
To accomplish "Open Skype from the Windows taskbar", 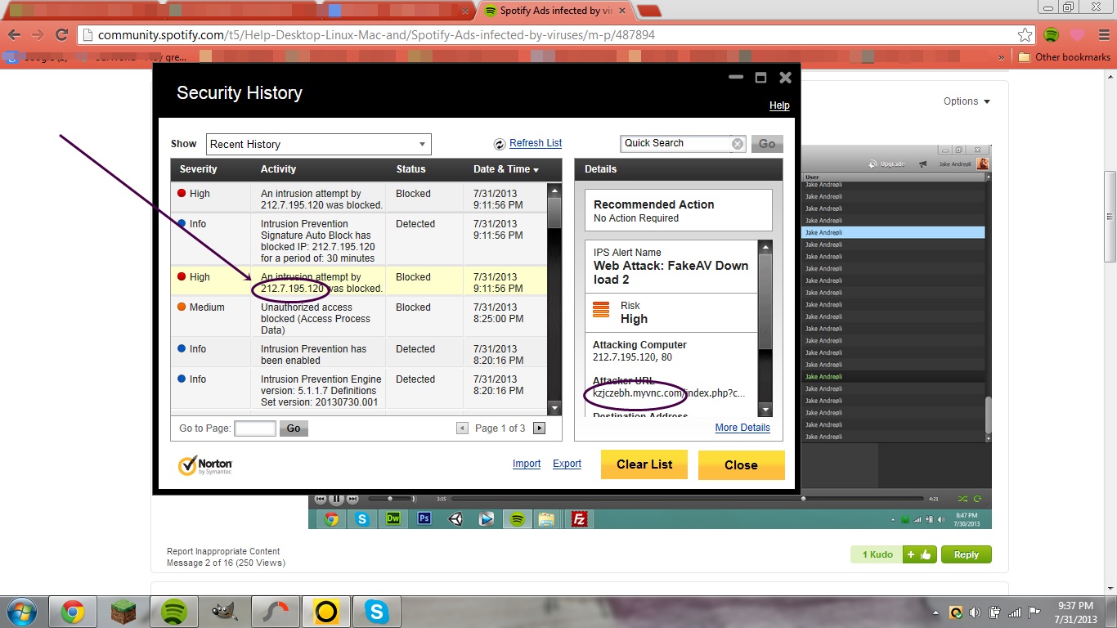I will point(376,612).
